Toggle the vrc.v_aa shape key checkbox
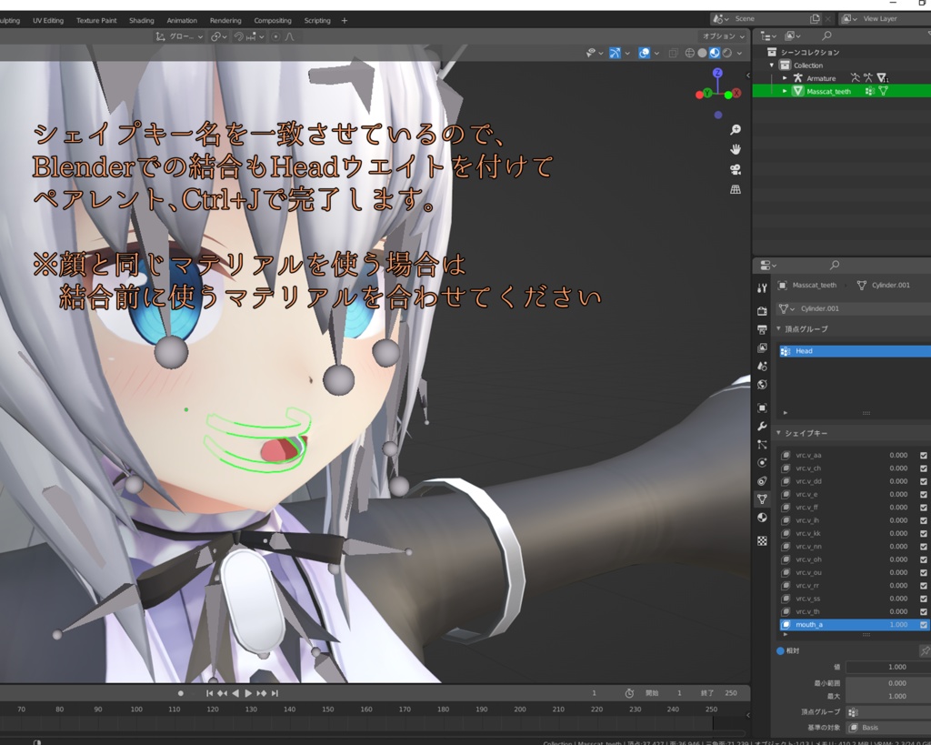Screen dimensions: 931x745 [923, 455]
